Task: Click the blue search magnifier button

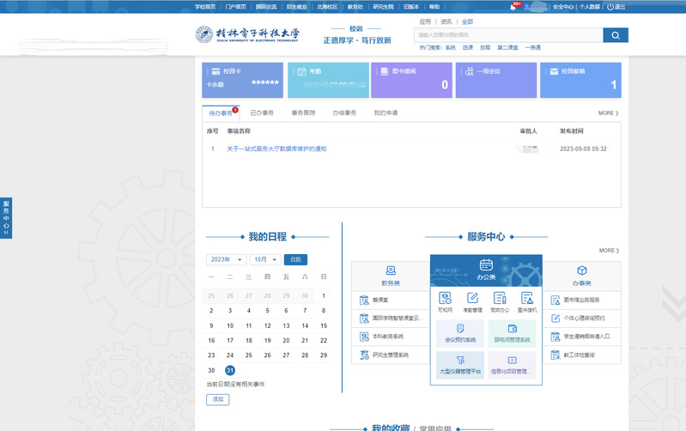Action: tap(615, 35)
